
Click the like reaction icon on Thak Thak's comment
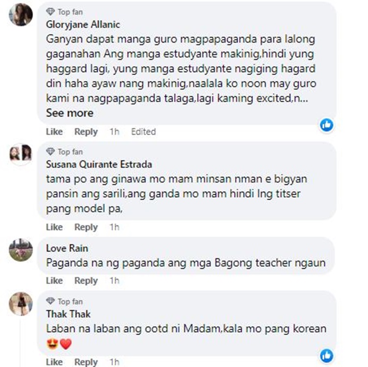tap(326, 356)
